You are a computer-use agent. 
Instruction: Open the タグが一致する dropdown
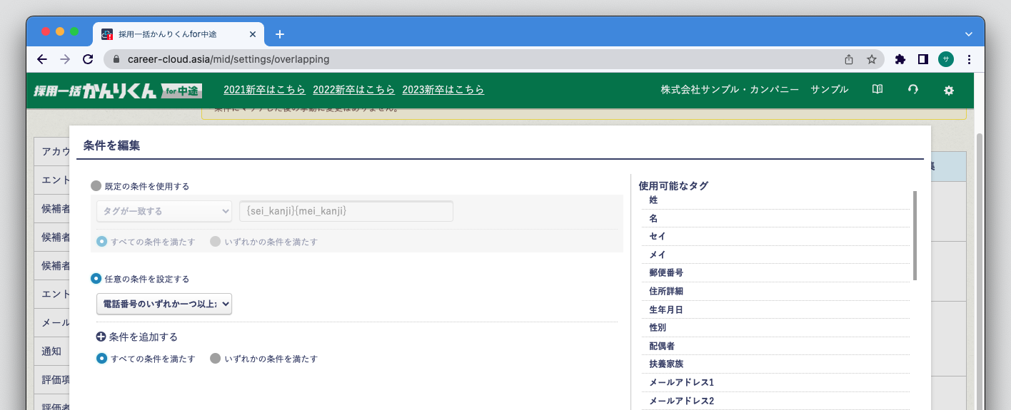pos(164,211)
